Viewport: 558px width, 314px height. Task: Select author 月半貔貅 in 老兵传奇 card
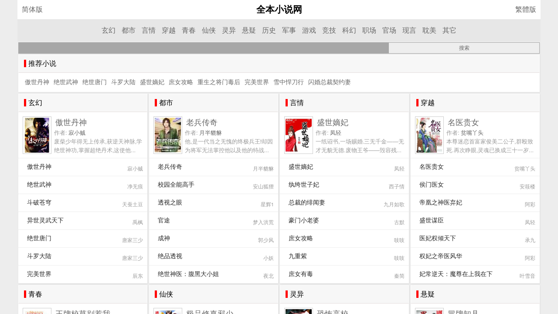211,133
